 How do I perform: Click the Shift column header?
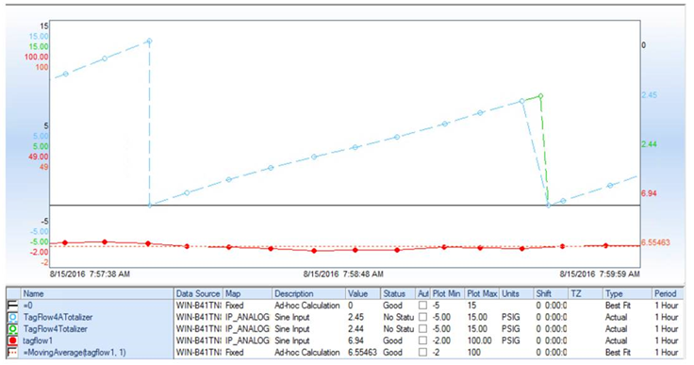(551, 293)
